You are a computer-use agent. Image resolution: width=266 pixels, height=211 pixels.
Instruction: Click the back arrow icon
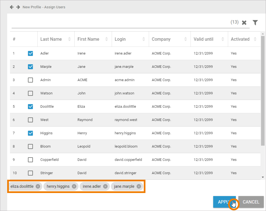pyautogui.click(x=12, y=7)
